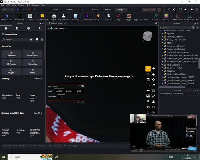
Task: Open the File menu
Action: pos(3,5)
